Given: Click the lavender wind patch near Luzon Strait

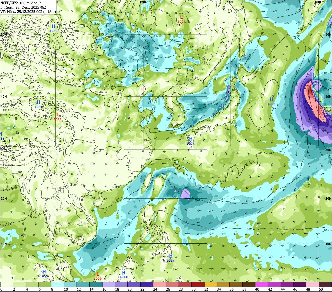Looking at the screenshot, I should coord(185,195).
